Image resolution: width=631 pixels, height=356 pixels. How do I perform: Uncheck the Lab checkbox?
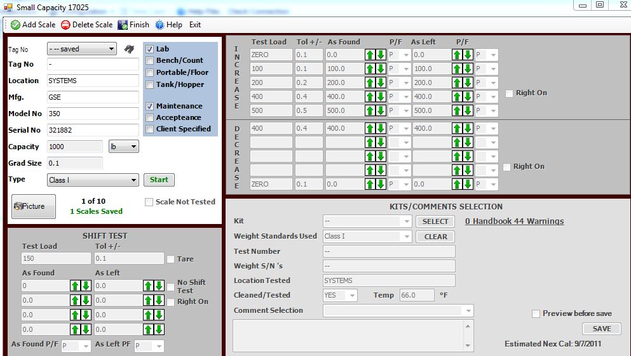tap(150, 49)
